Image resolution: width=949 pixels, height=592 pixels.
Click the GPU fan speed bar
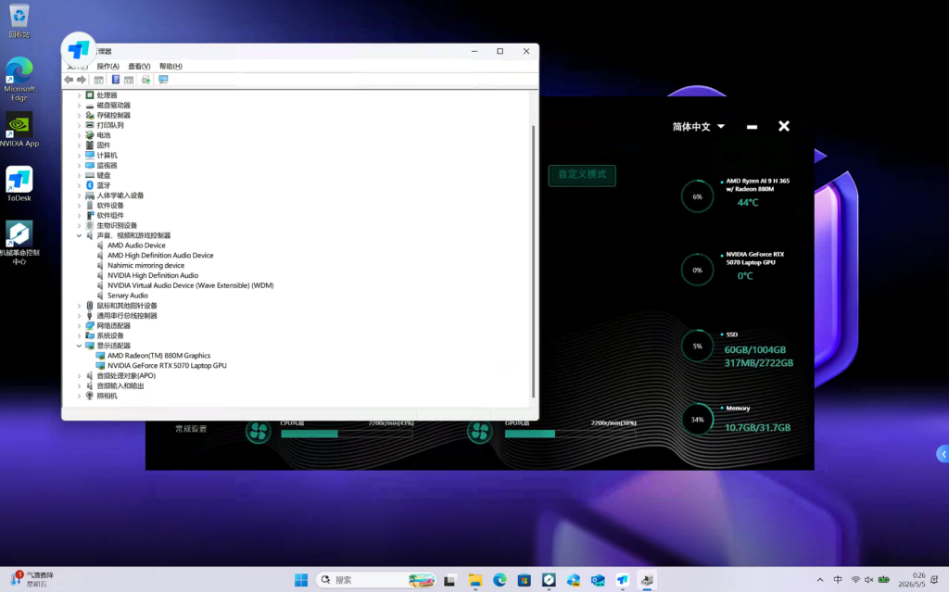click(570, 434)
